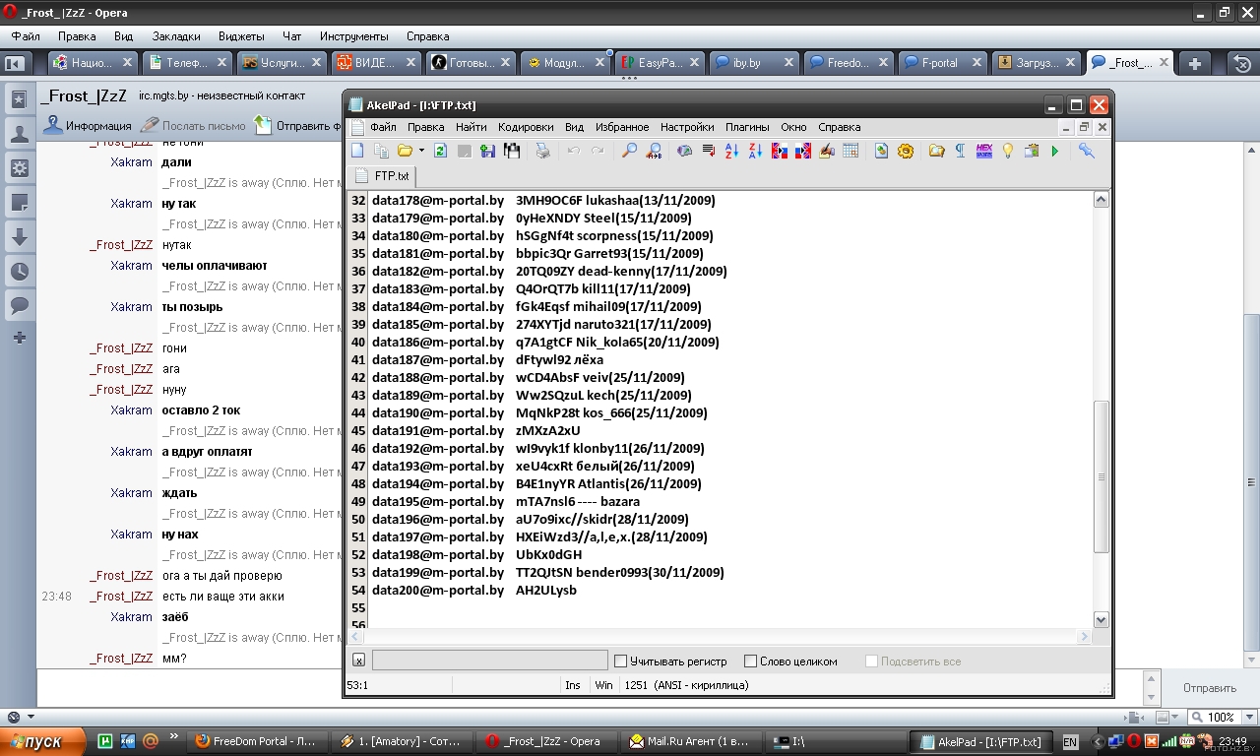Viewport: 1260px width, 756px height.
Task: Print the document from AkelPad toolbar
Action: click(542, 151)
